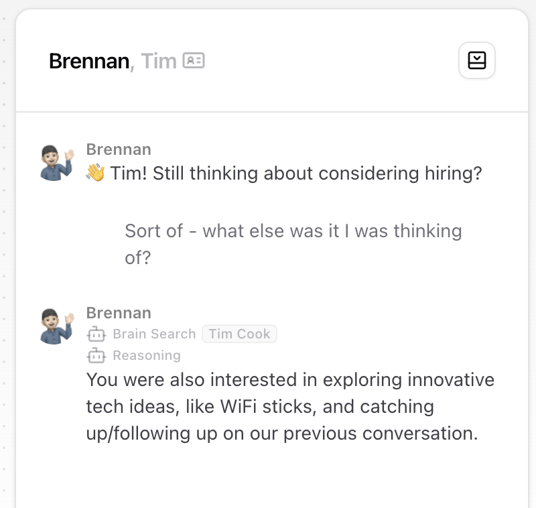Click Brennan's avatar on the WiFi sticks reply
This screenshot has width=536, height=508.
pos(56,326)
